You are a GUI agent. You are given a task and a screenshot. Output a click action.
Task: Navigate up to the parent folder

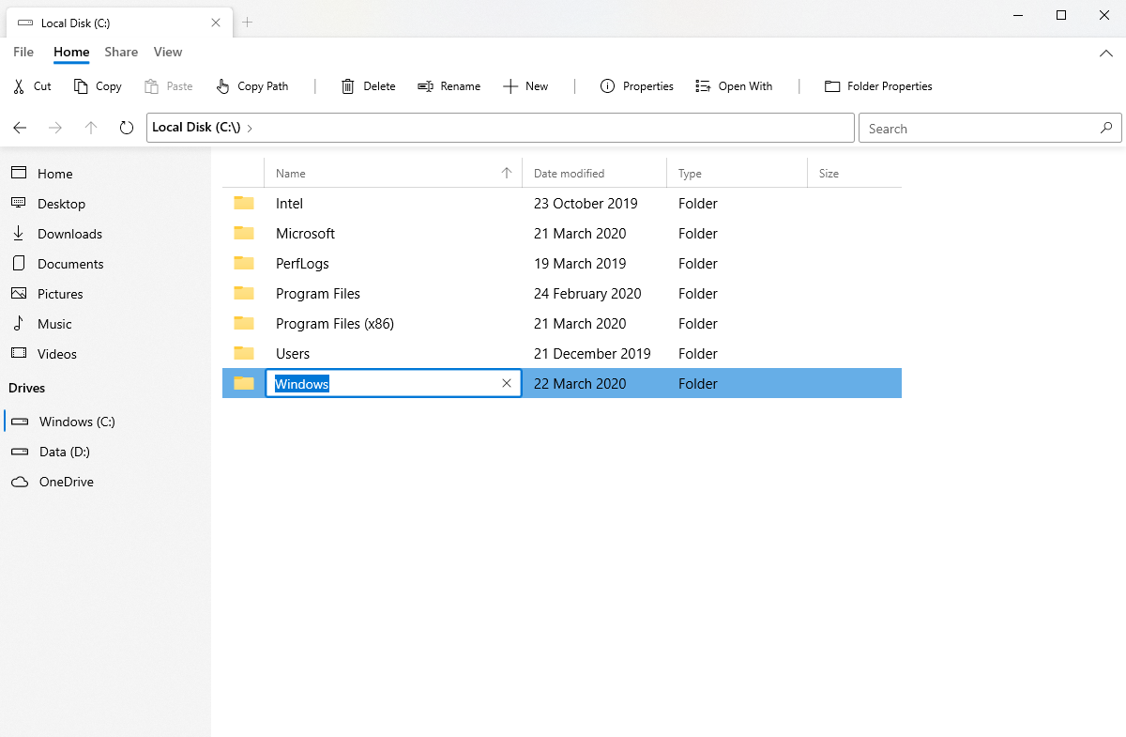click(90, 128)
